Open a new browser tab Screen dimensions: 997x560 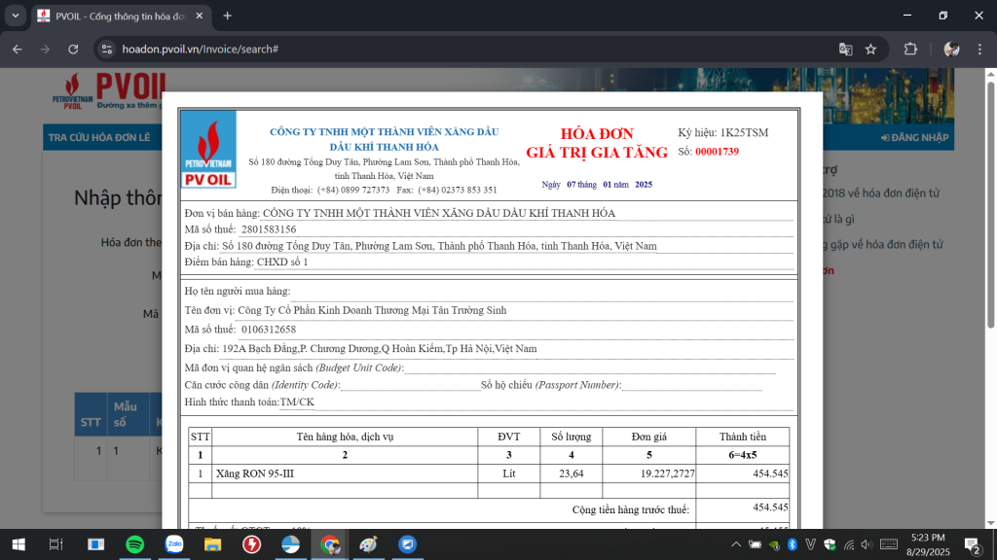click(228, 16)
